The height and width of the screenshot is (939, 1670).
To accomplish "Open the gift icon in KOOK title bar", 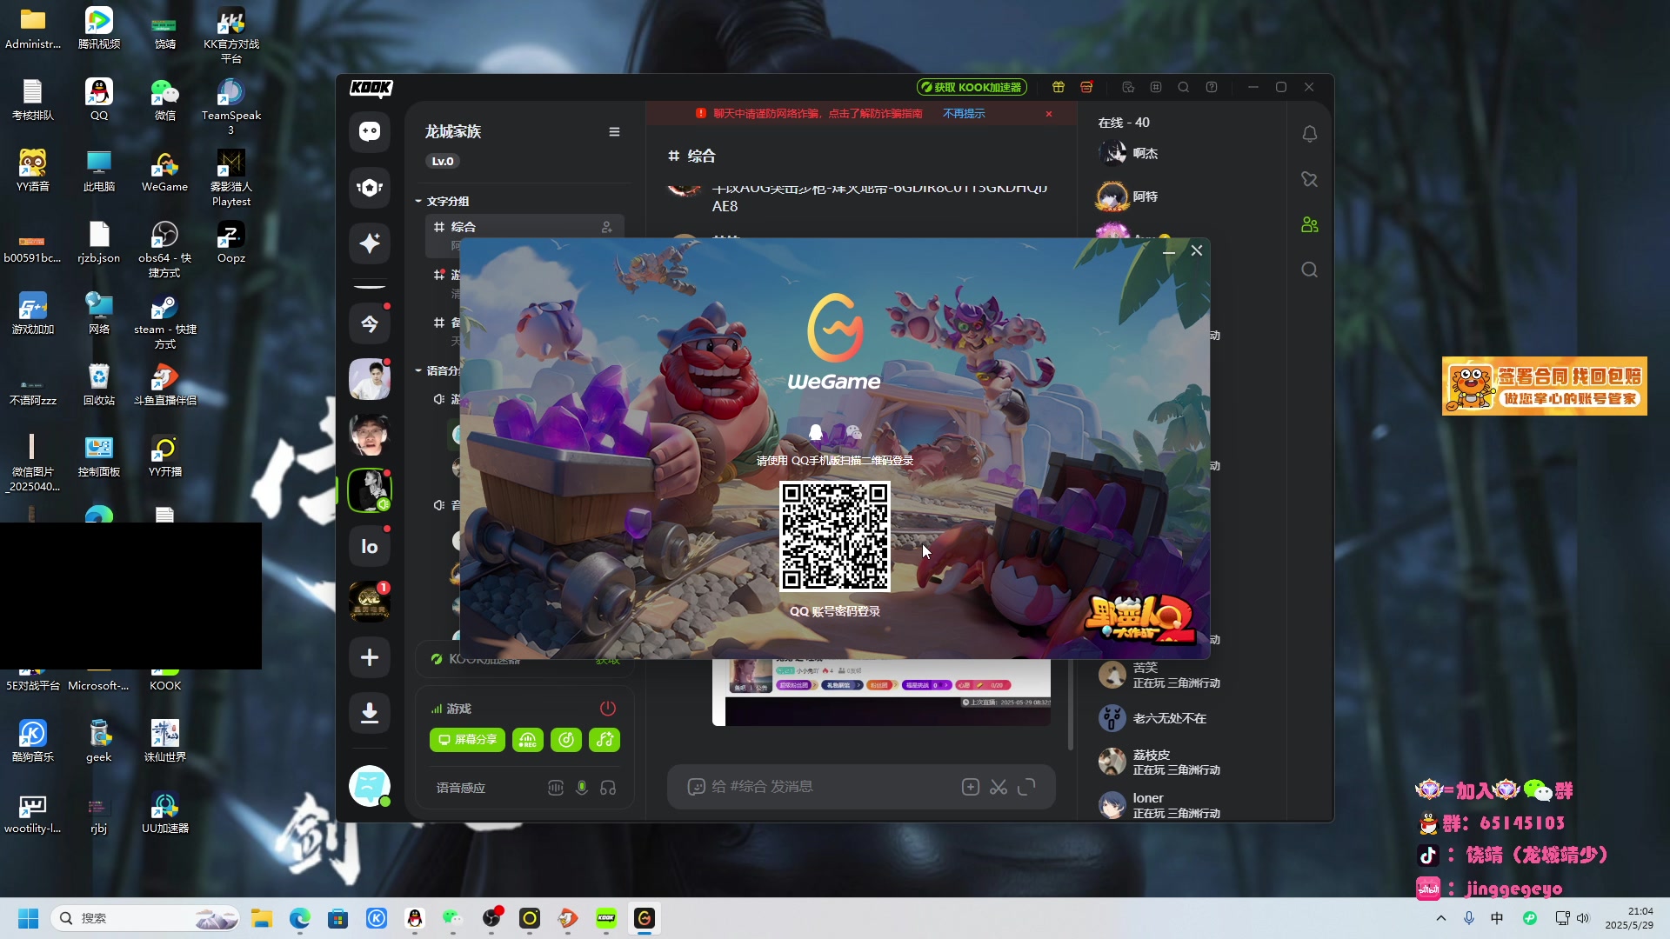I will tap(1059, 87).
